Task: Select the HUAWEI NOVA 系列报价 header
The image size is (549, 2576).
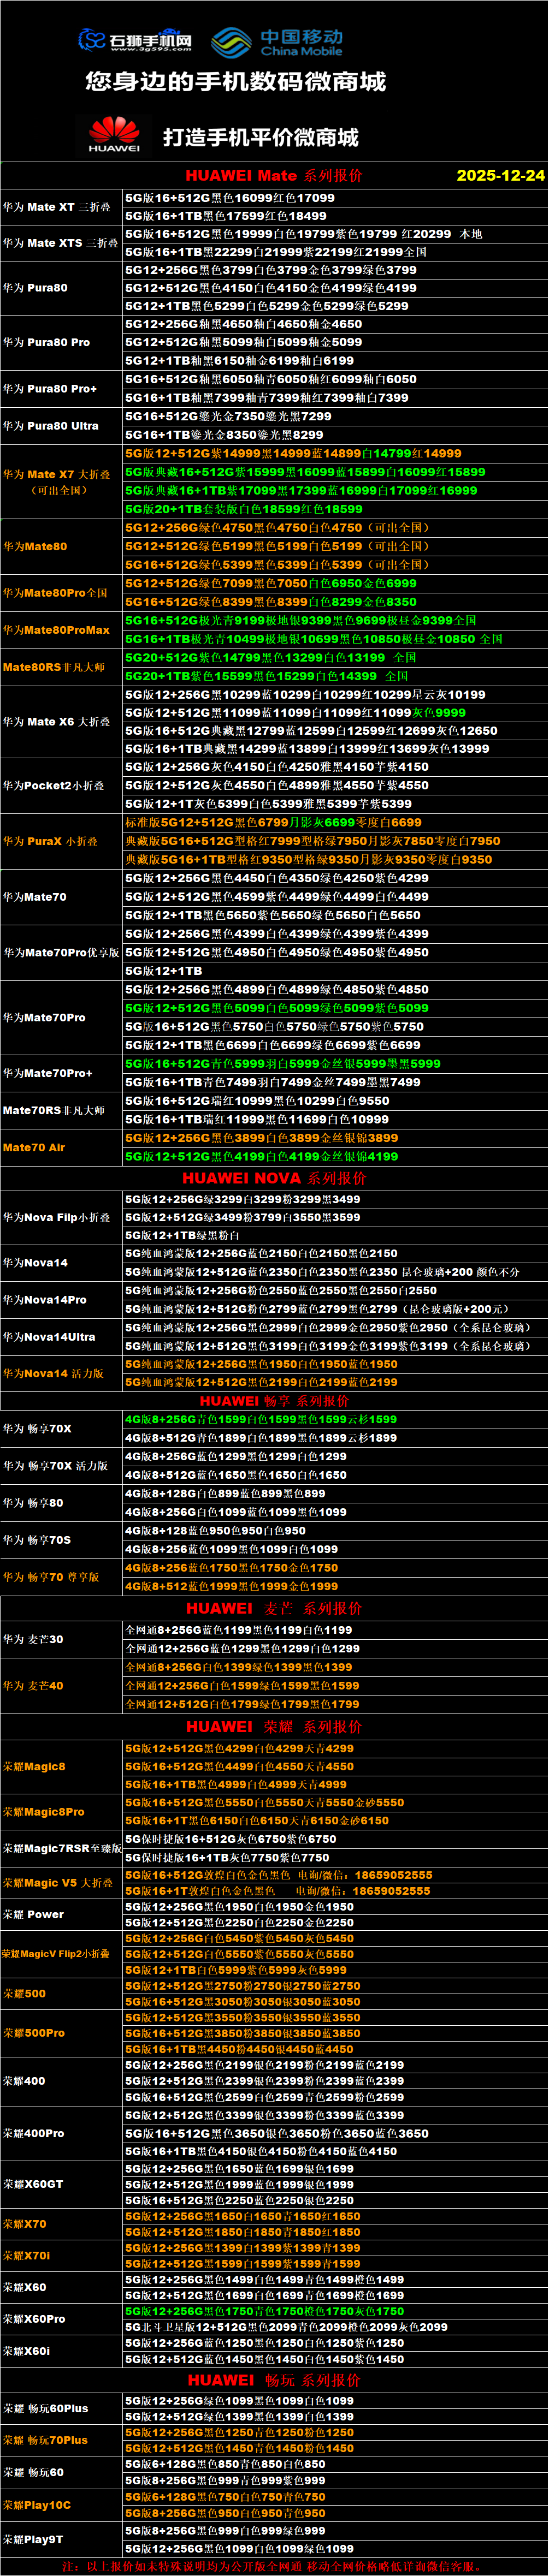Action: point(274,1178)
